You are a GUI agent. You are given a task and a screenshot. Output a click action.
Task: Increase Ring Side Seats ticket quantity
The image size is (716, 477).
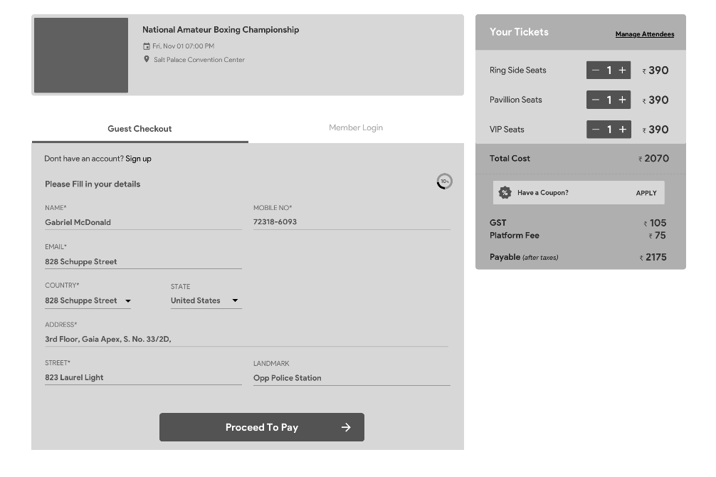click(x=622, y=70)
